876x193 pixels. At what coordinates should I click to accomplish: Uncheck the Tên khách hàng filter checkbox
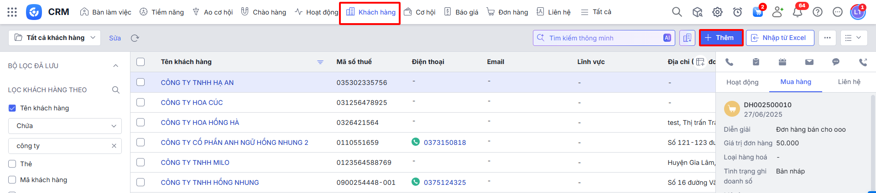[x=12, y=108]
